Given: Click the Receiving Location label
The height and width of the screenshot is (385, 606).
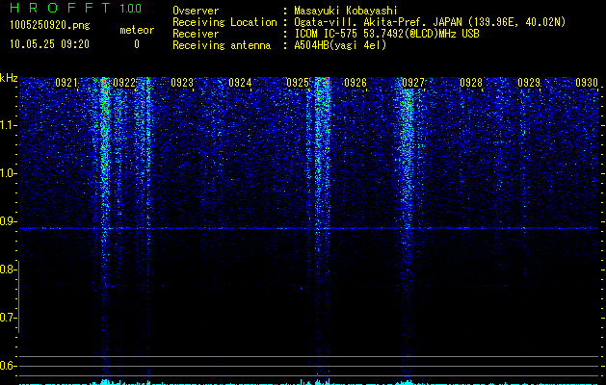Looking at the screenshot, I should [x=224, y=22].
